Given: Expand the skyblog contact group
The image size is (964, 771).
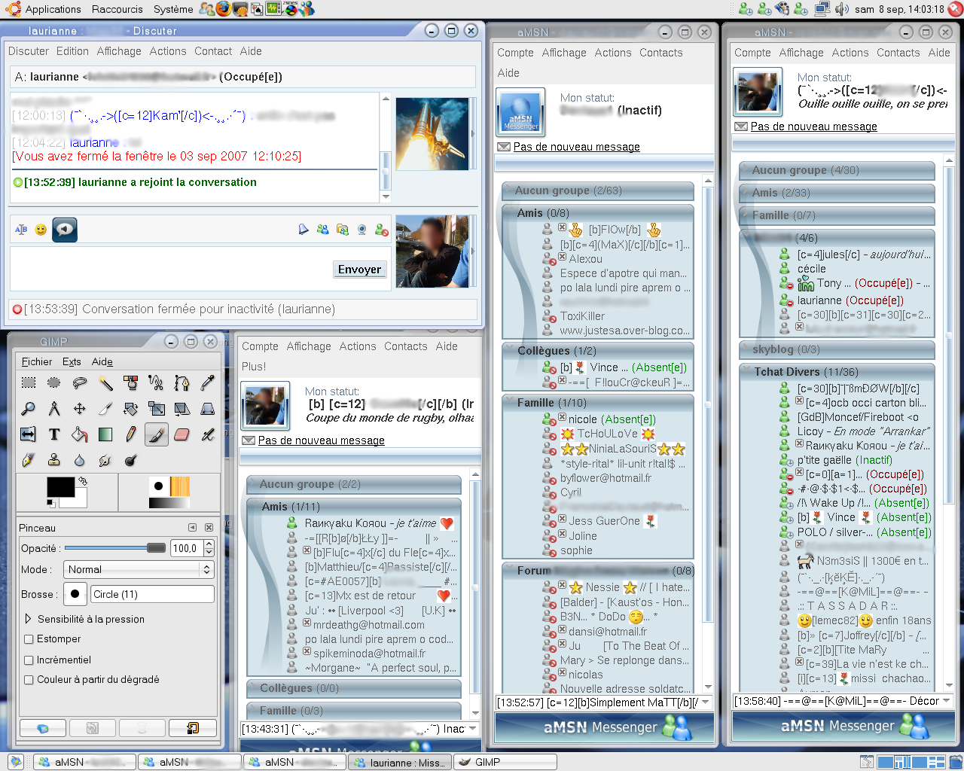Looking at the screenshot, I should (776, 349).
